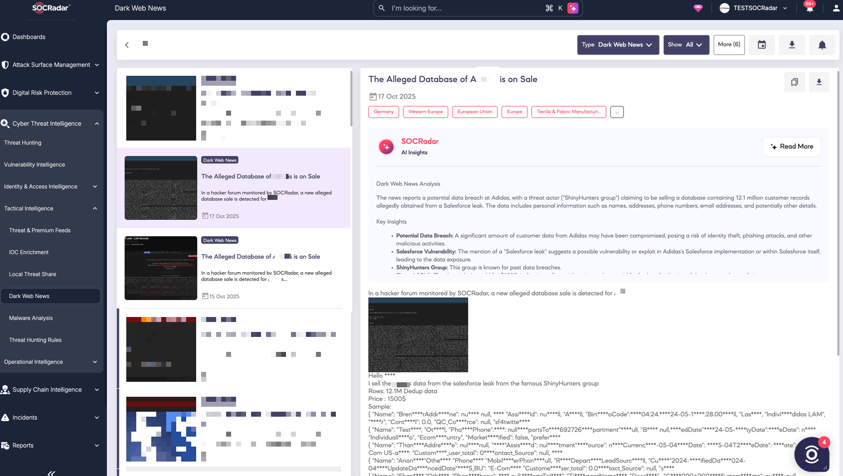Screen dimensions: 843x476
Task: Open Threat Hunting page
Action: pyautogui.click(x=22, y=143)
